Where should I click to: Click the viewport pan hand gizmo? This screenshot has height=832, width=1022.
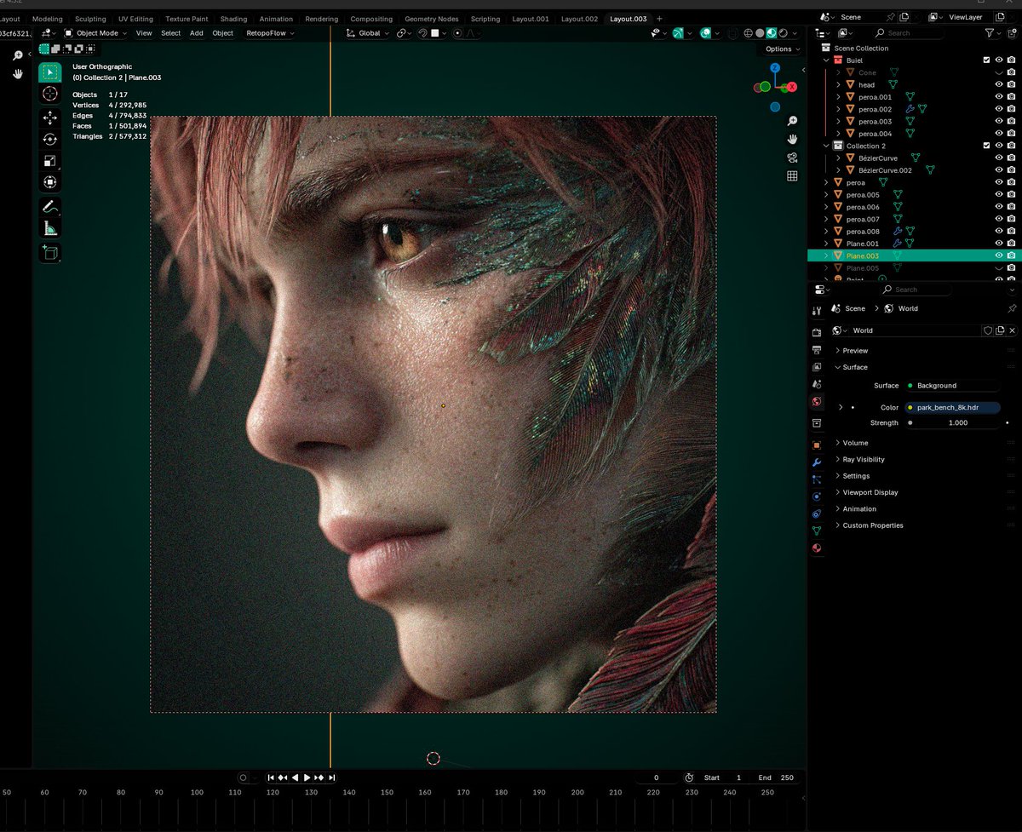tap(792, 139)
